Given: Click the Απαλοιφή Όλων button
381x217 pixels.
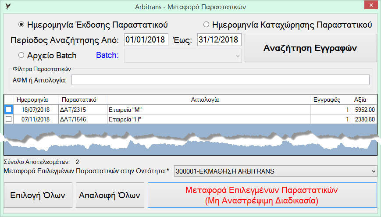Looking at the screenshot, I should pos(110,195).
